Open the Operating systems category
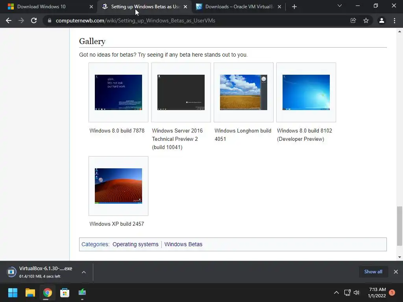Image resolution: width=403 pixels, height=302 pixels. point(135,244)
